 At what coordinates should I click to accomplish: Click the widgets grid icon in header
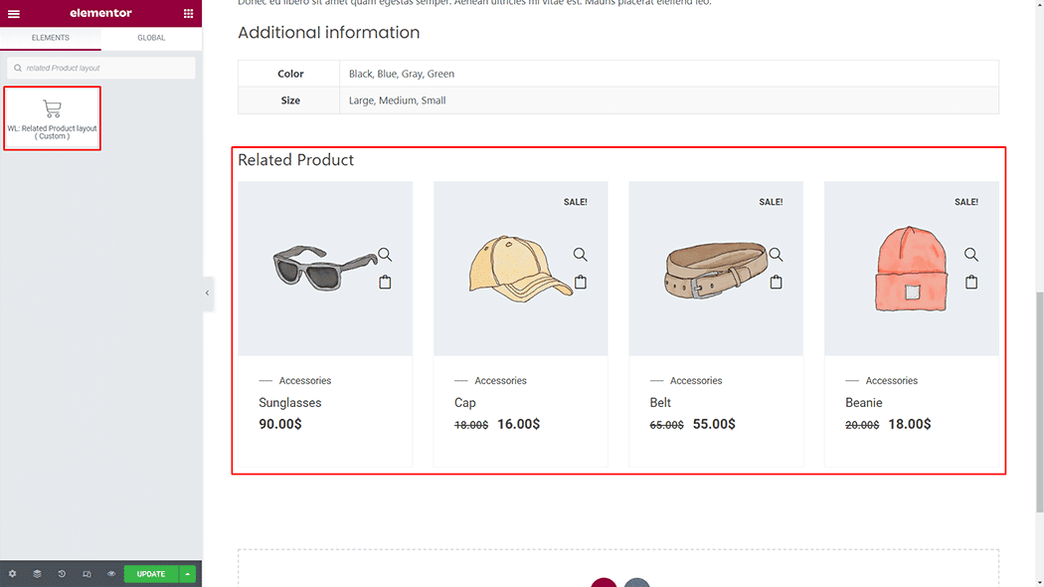(x=188, y=14)
